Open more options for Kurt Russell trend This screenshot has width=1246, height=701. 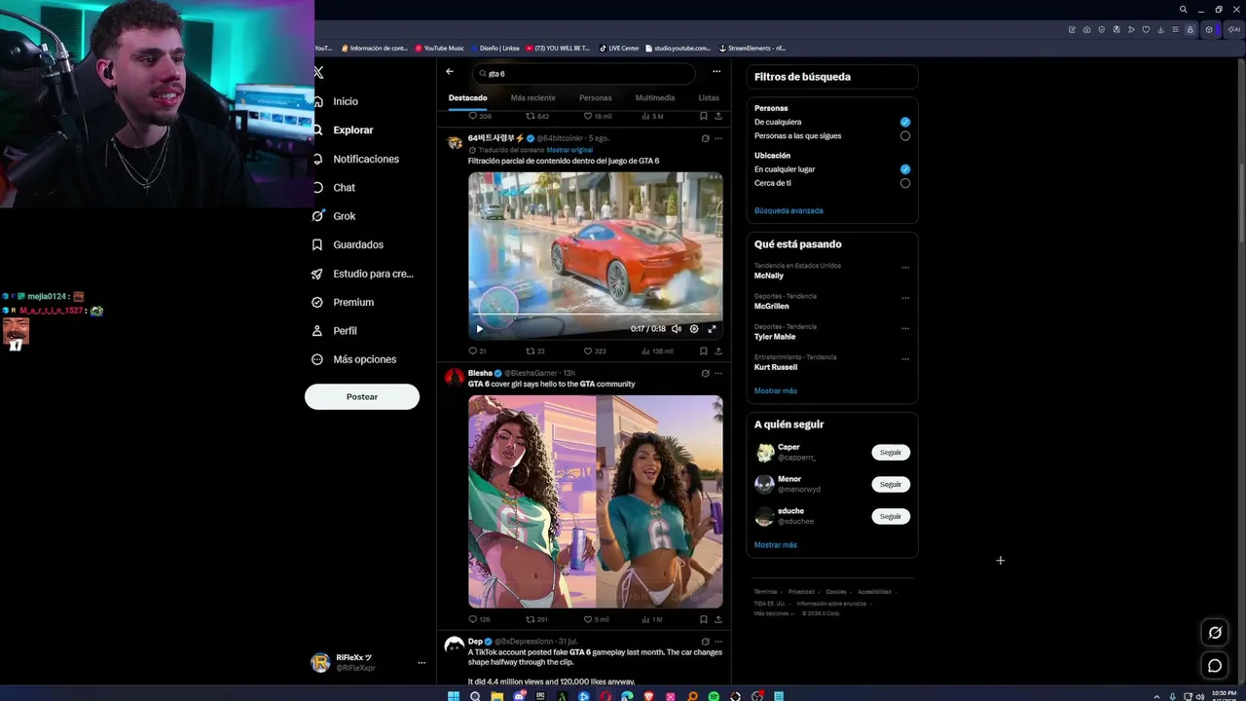905,358
